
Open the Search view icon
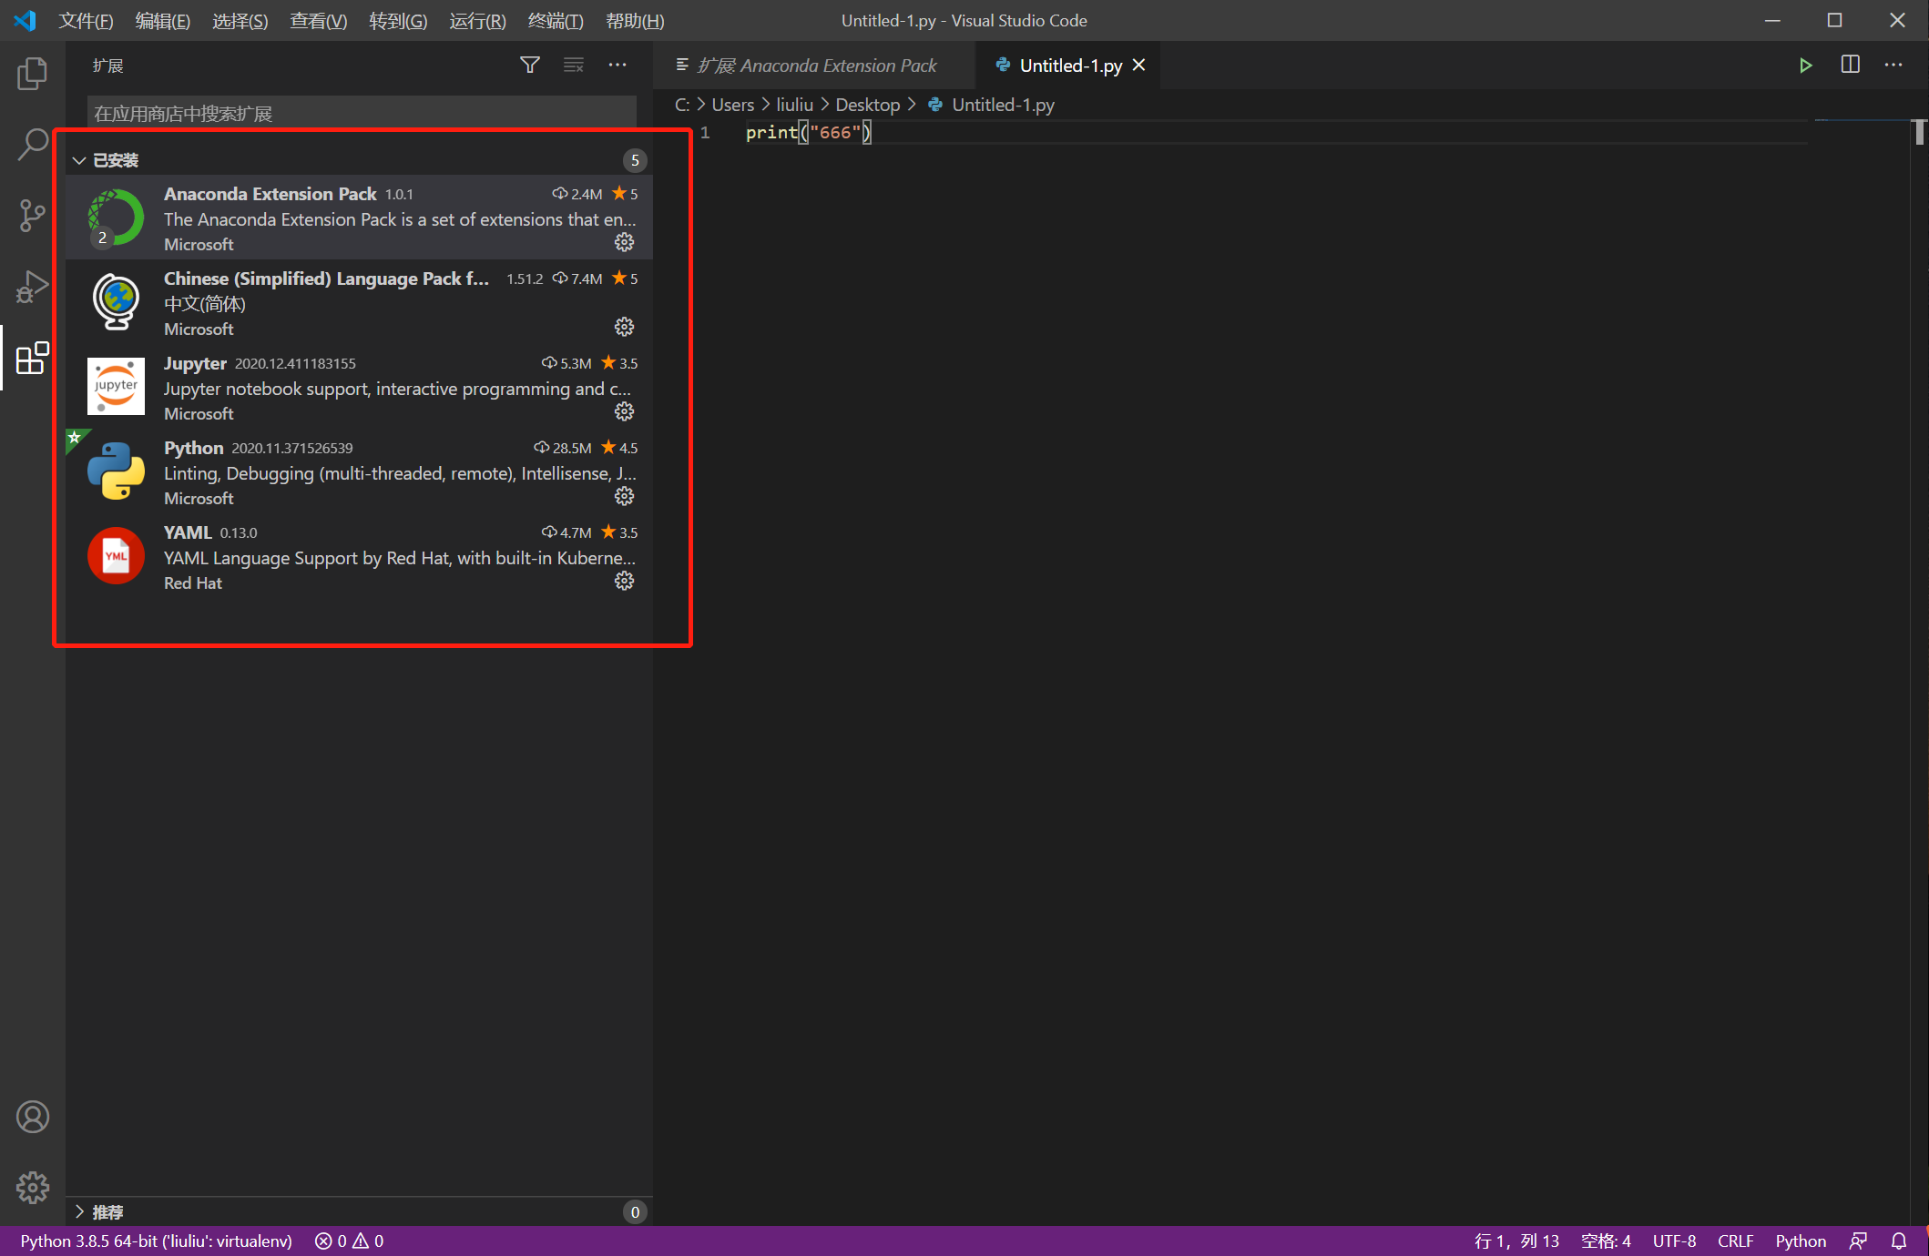32,145
